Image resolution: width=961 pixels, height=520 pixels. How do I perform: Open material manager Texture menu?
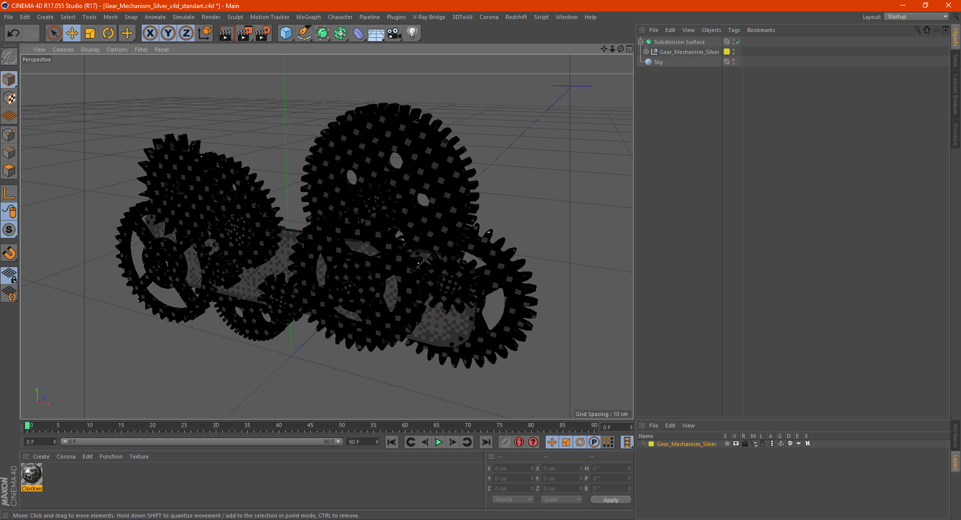click(139, 456)
